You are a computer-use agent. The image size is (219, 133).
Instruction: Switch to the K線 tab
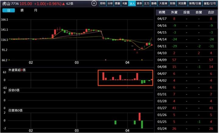[x=125, y=3]
